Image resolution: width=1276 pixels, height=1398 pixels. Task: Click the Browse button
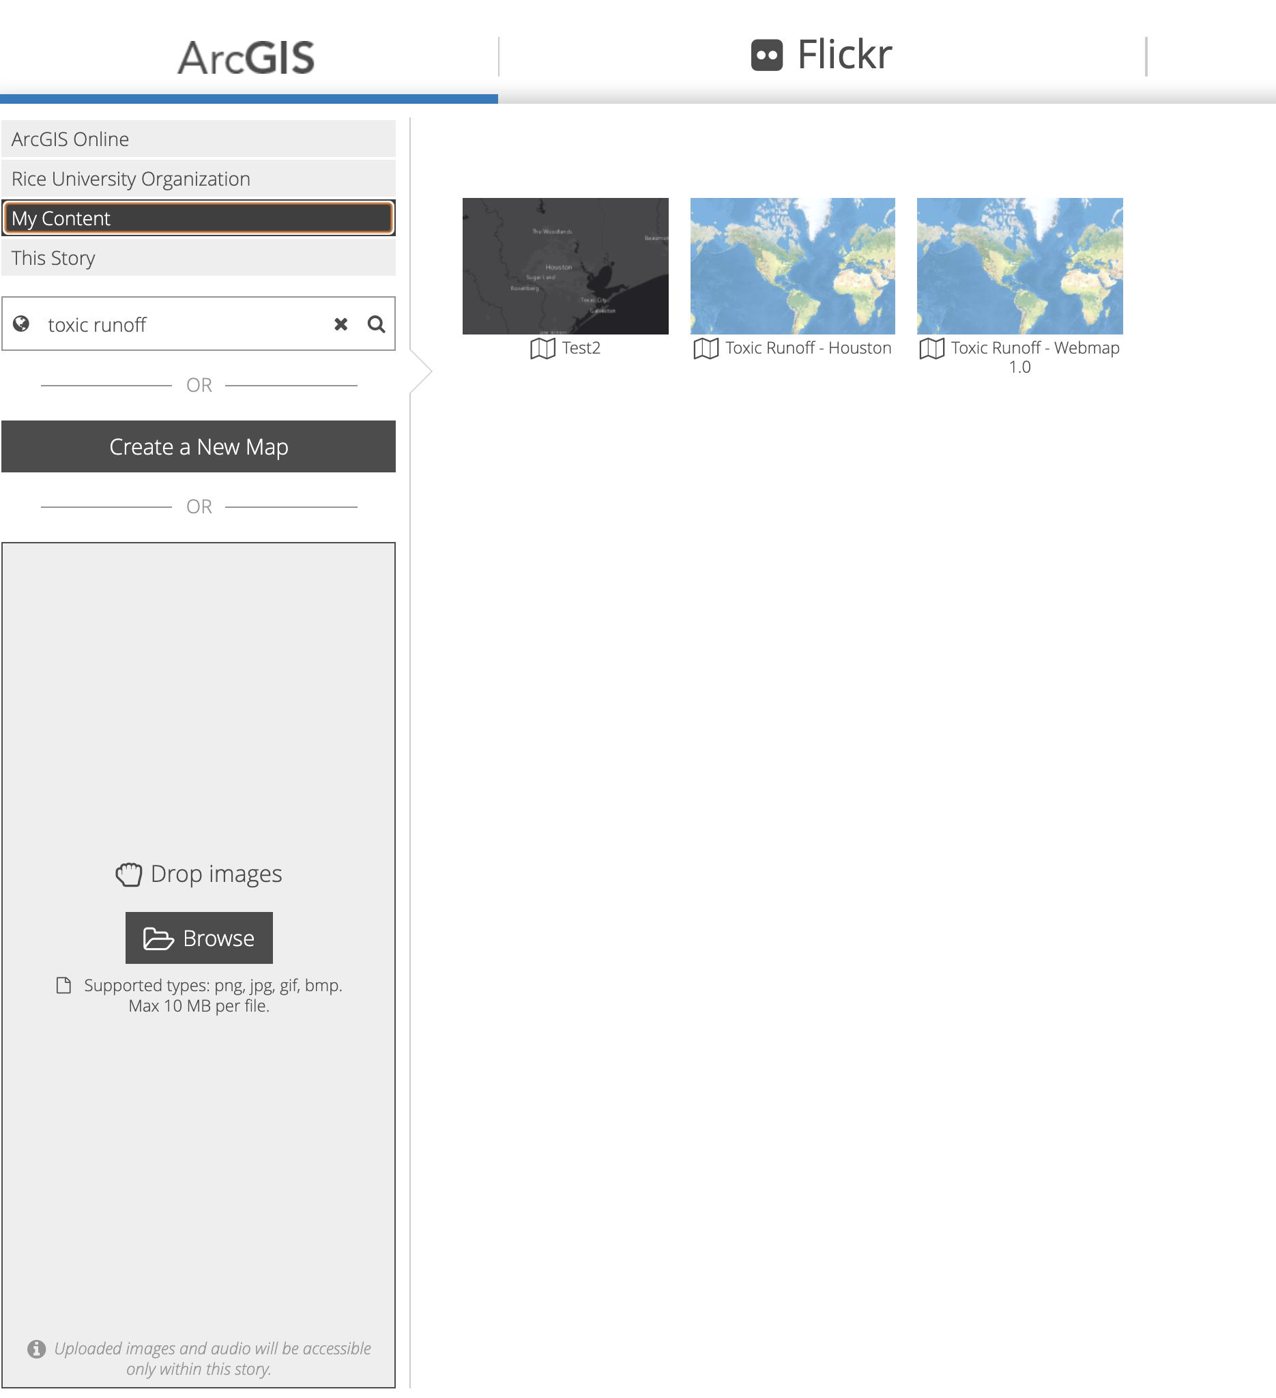click(x=199, y=938)
